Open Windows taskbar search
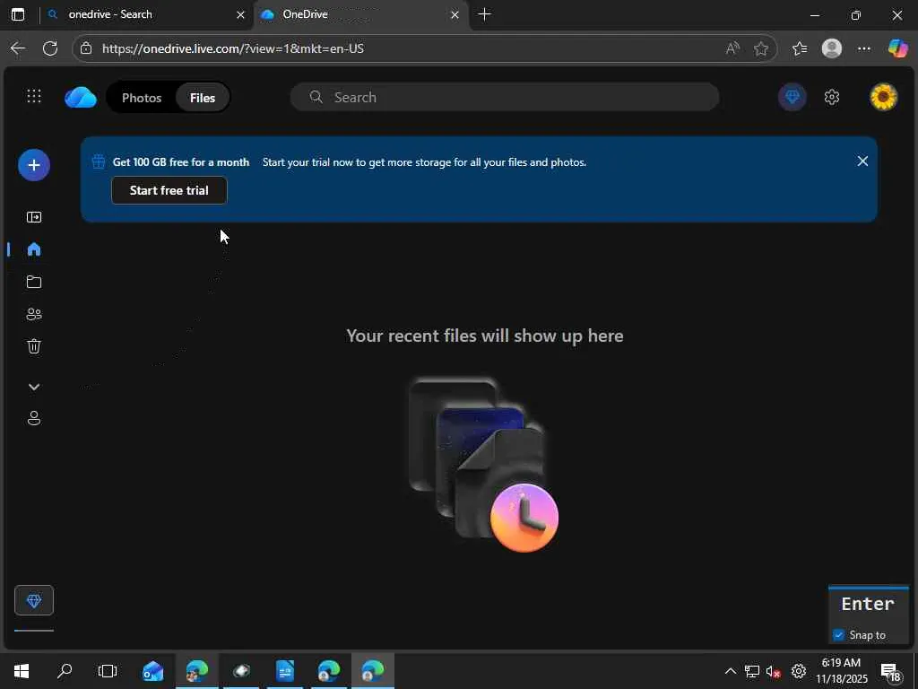 point(65,671)
